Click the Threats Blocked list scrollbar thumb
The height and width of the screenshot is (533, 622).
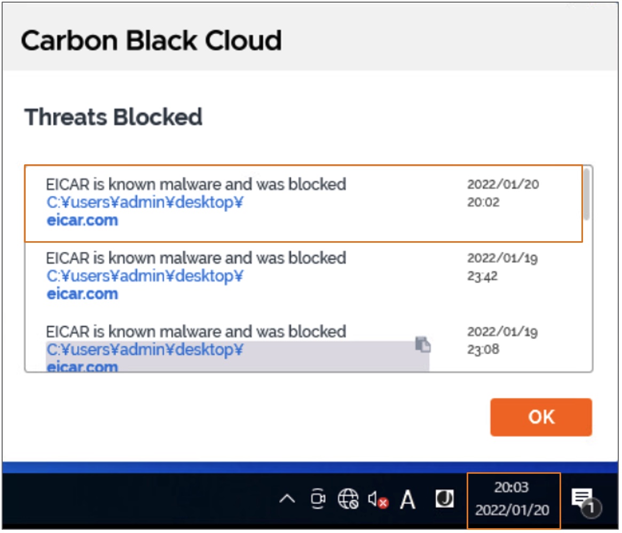[x=586, y=193]
